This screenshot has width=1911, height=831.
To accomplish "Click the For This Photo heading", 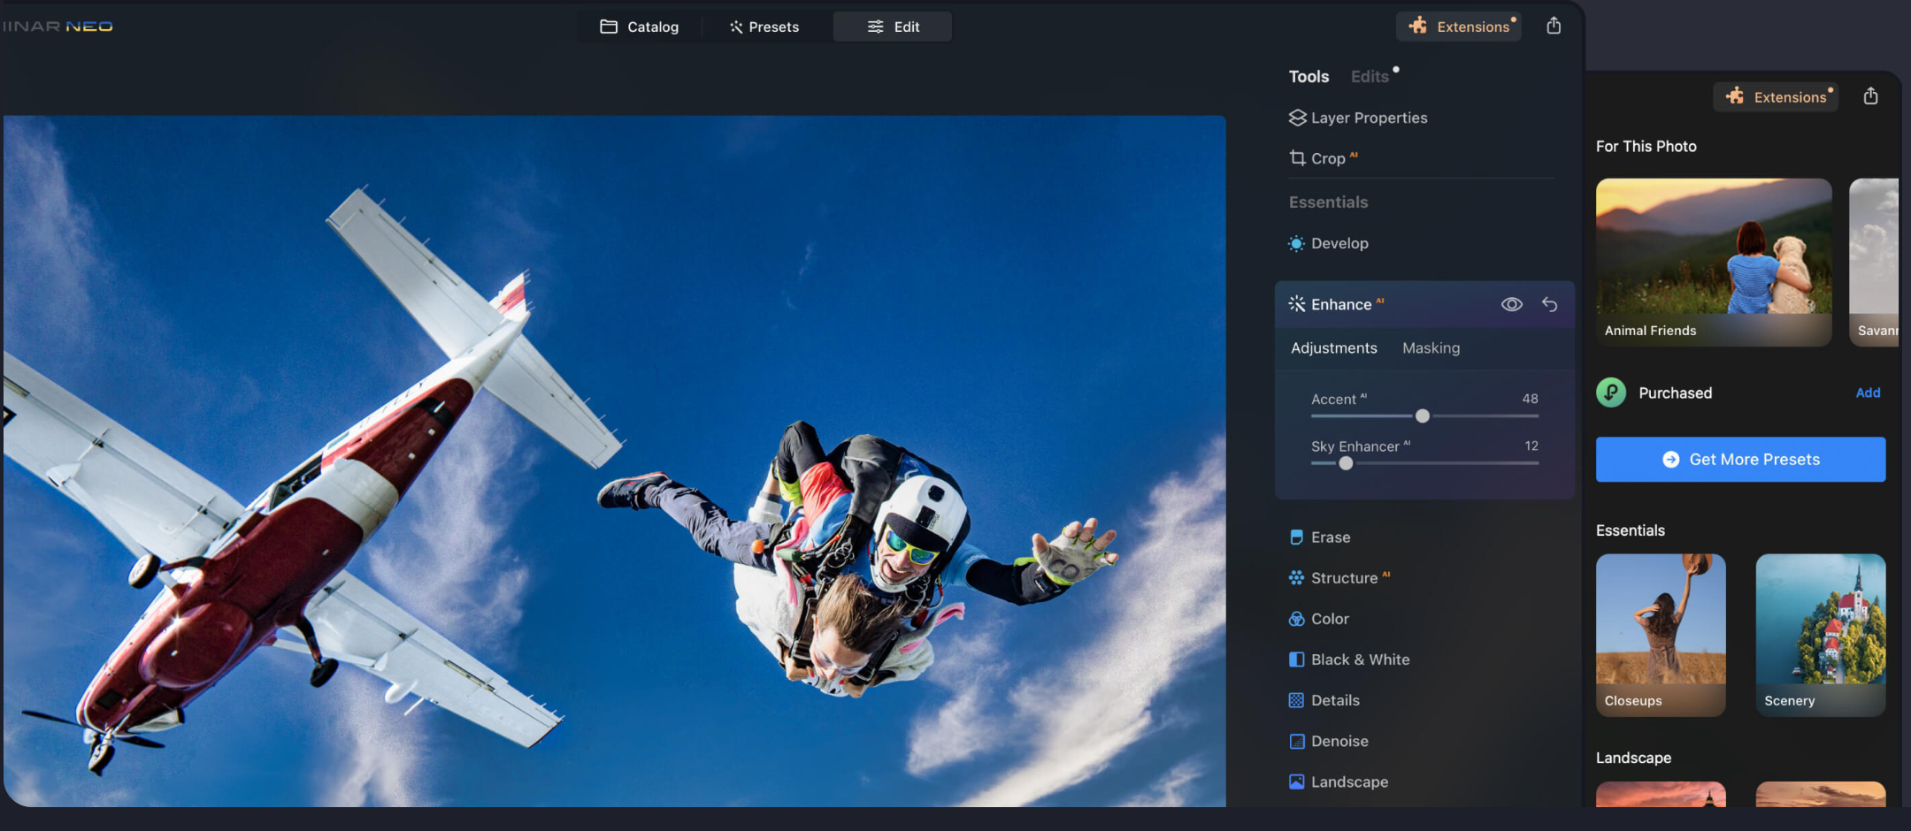I will [1646, 146].
